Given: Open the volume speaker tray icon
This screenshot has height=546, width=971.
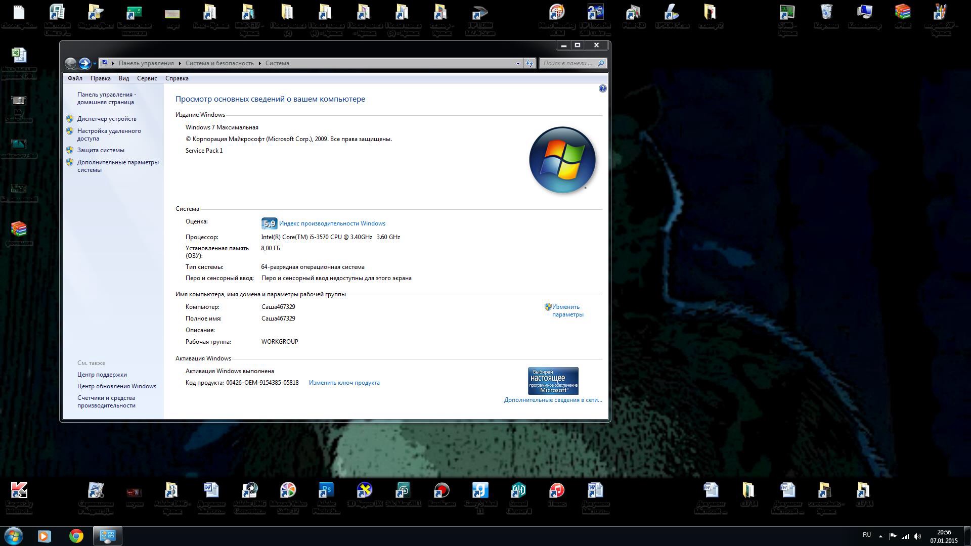Looking at the screenshot, I should [917, 536].
